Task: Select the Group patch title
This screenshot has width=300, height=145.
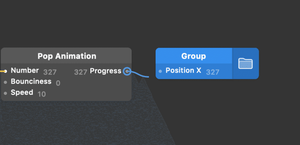Action: [x=193, y=56]
